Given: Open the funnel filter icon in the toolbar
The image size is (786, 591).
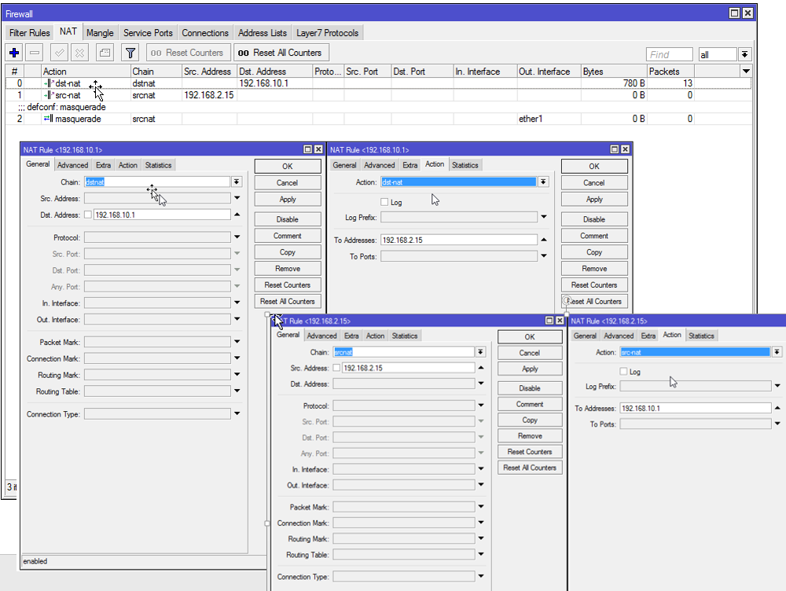Looking at the screenshot, I should pos(130,53).
